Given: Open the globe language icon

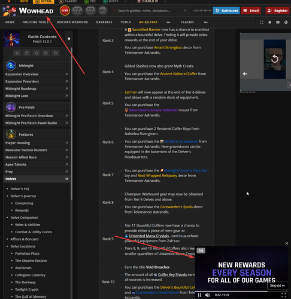Looking at the screenshot, I should point(286,22).
